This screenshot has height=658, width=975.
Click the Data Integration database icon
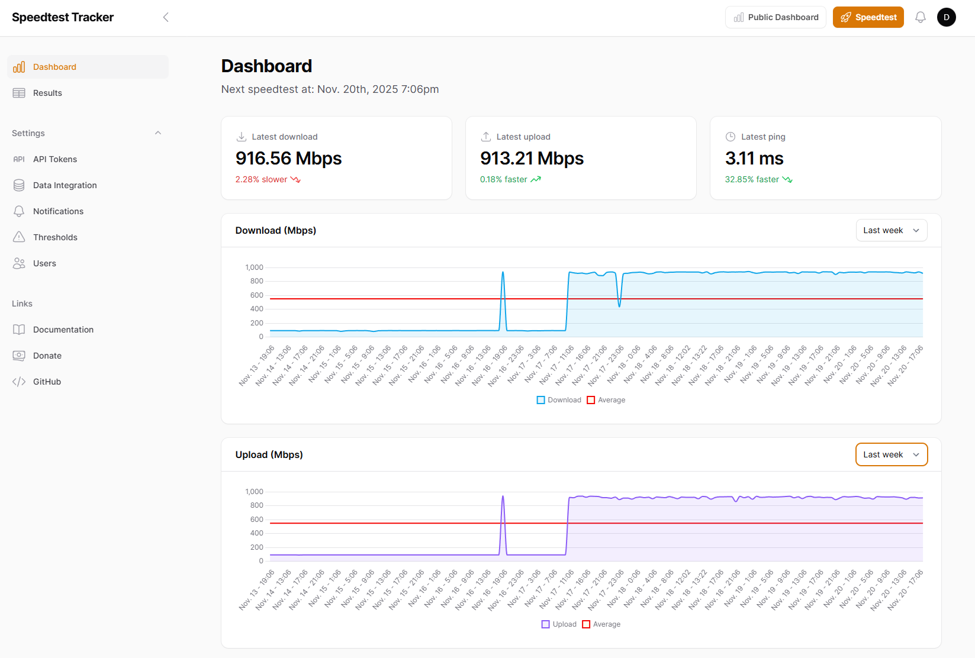pyautogui.click(x=19, y=185)
